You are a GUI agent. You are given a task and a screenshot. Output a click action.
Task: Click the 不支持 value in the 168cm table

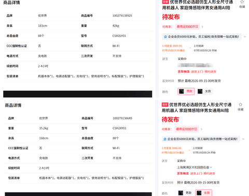click(117, 158)
